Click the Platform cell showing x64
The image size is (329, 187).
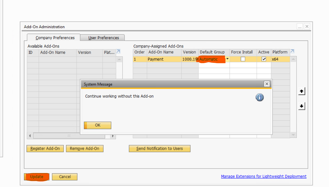(x=281, y=59)
